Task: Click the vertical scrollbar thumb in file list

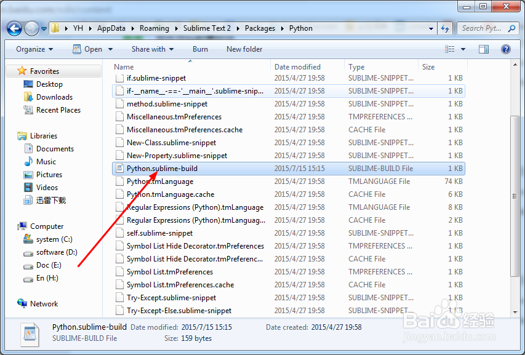Action: tap(515, 196)
